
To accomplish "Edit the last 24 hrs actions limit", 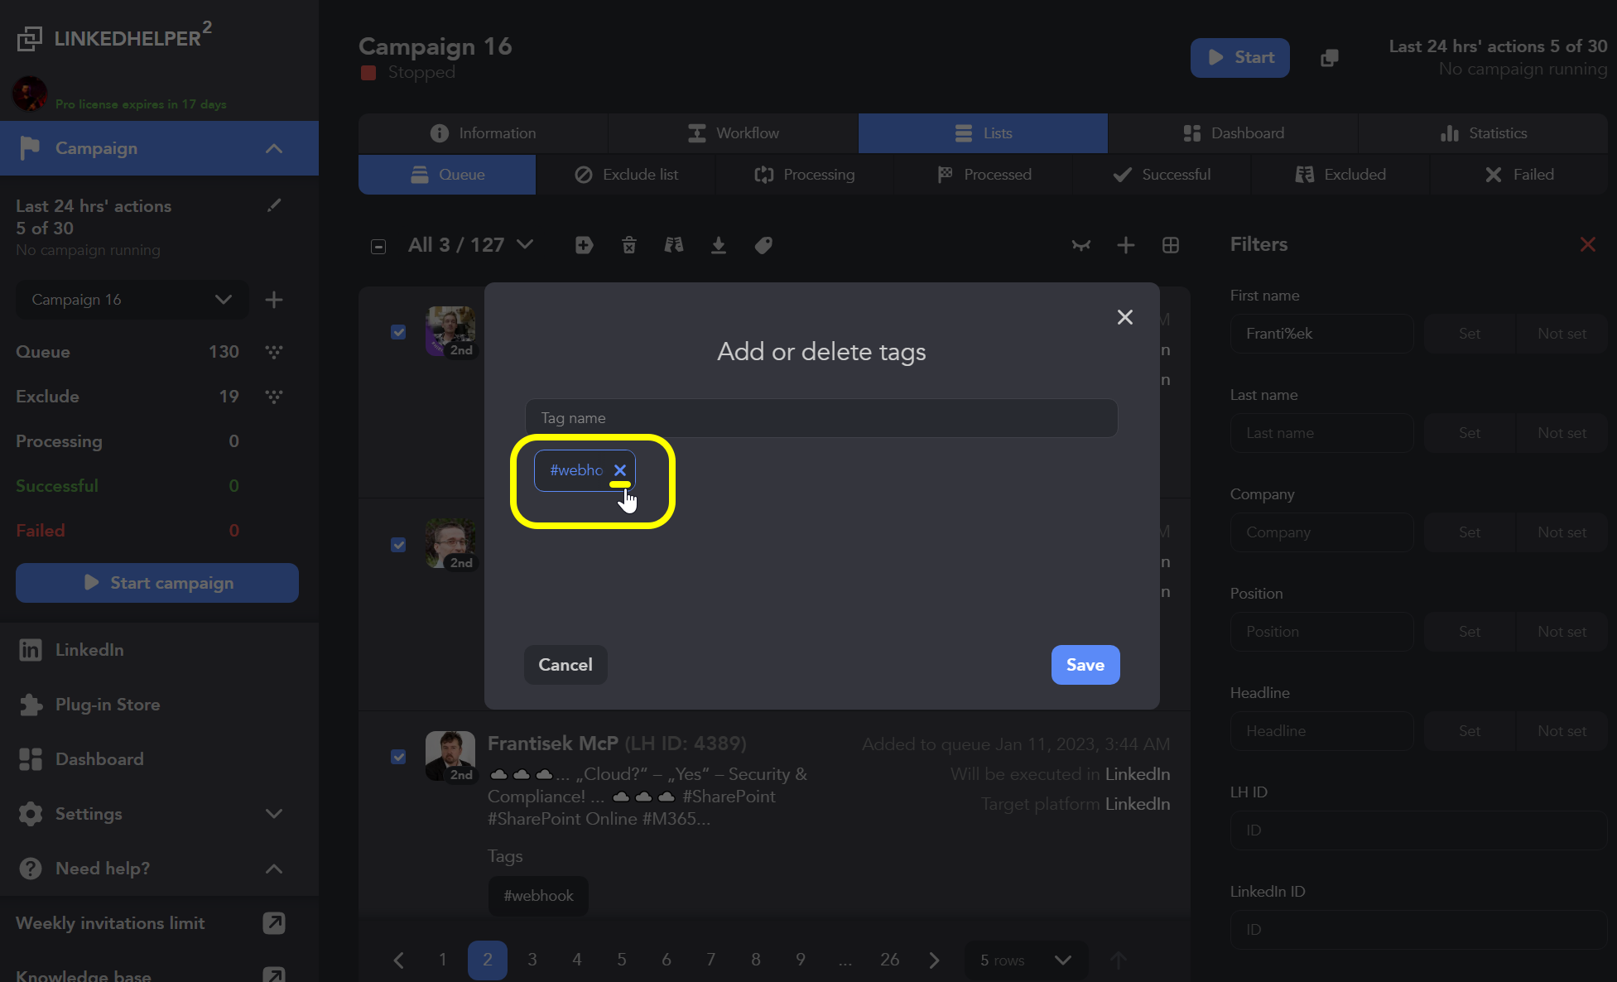I will point(274,205).
